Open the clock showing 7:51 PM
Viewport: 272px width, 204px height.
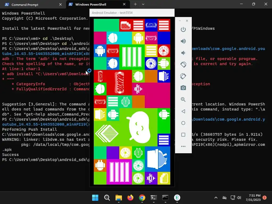253,198
